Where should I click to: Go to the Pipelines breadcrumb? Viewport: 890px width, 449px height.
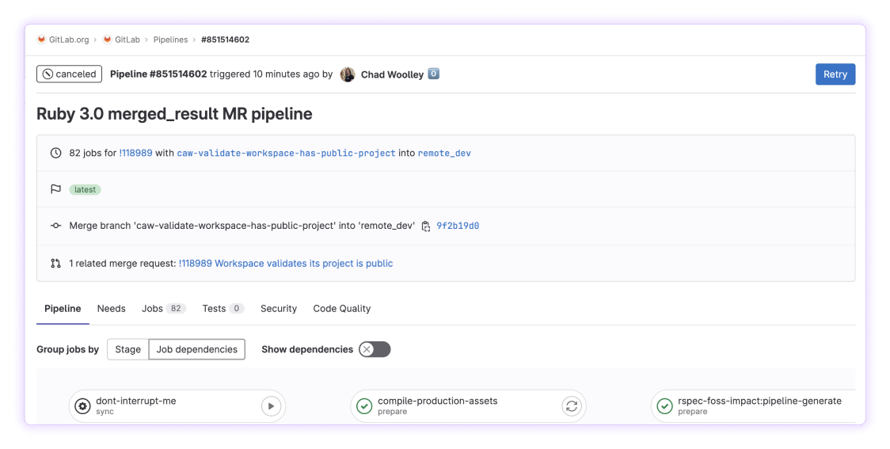click(x=170, y=40)
